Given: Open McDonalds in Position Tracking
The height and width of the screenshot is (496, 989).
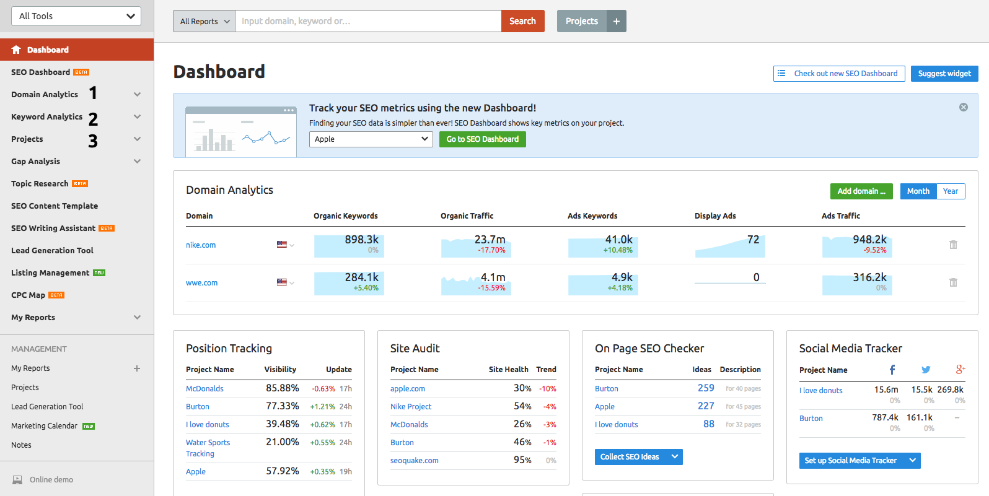Looking at the screenshot, I should tap(204, 389).
